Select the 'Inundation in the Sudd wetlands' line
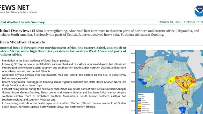The image size is (203, 114). tap(36, 60)
